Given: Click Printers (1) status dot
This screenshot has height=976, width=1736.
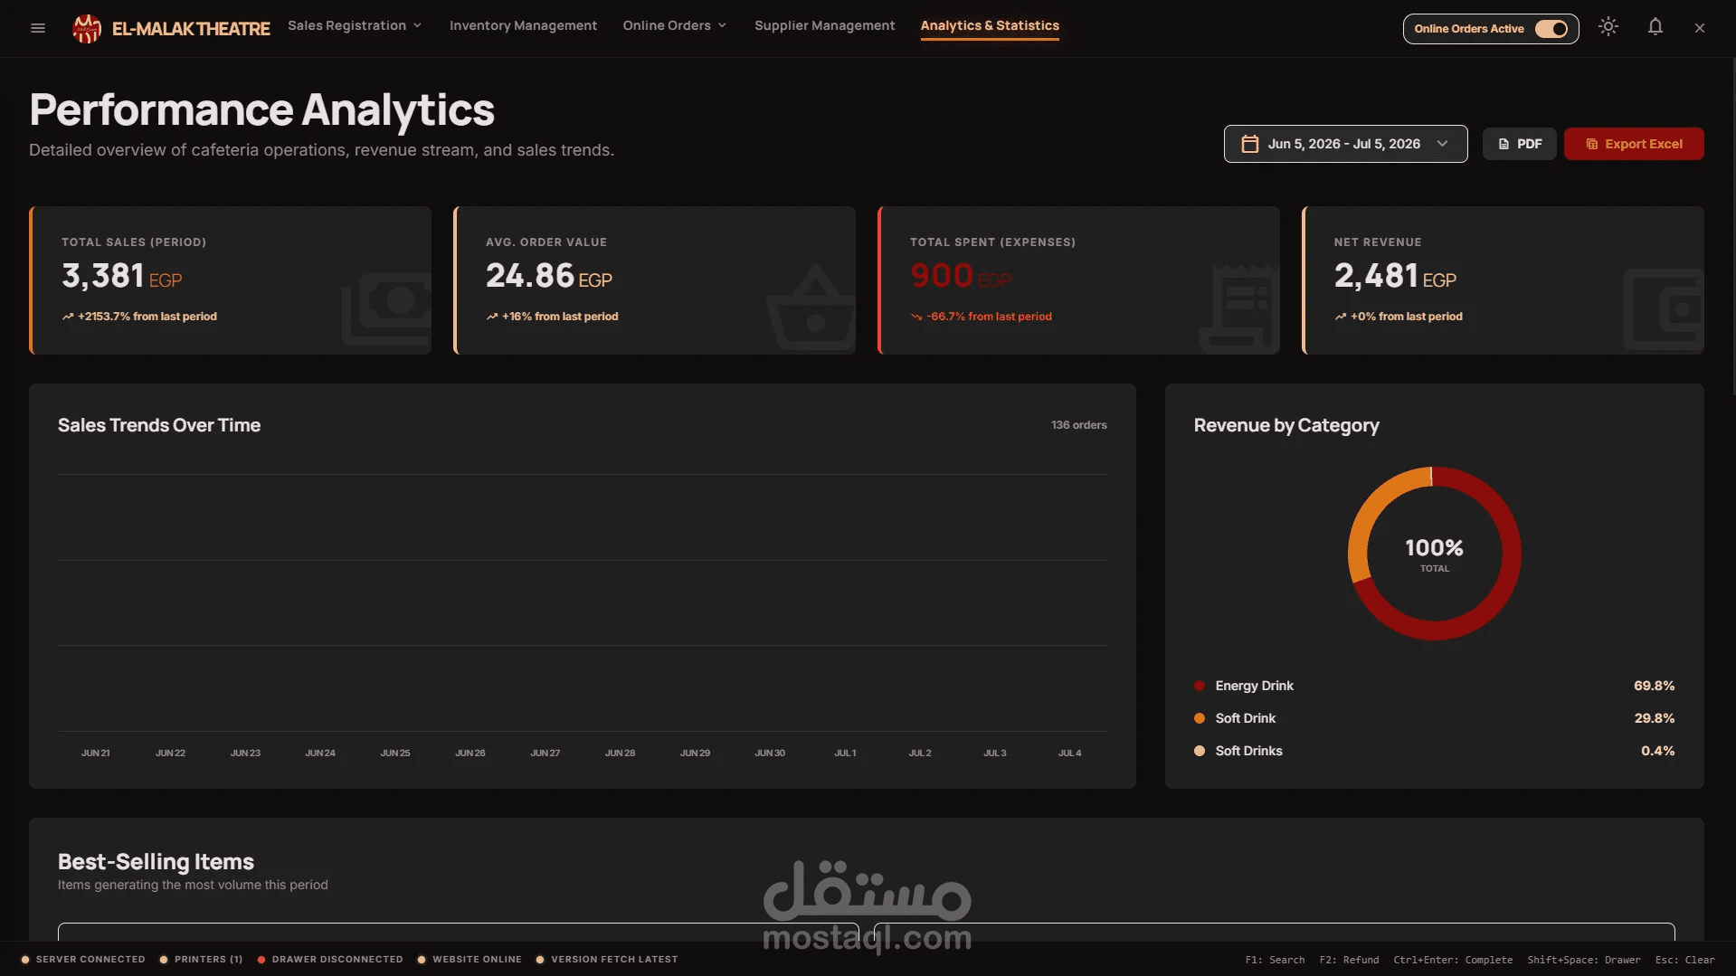Looking at the screenshot, I should click(164, 960).
